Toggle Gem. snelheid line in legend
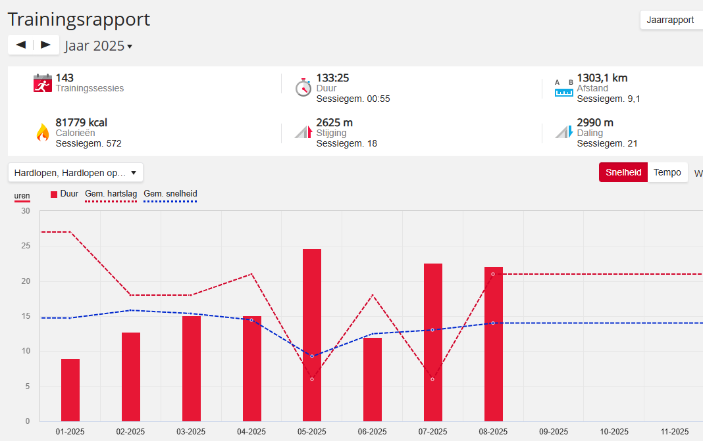Viewport: 703px width, 441px height. (170, 194)
